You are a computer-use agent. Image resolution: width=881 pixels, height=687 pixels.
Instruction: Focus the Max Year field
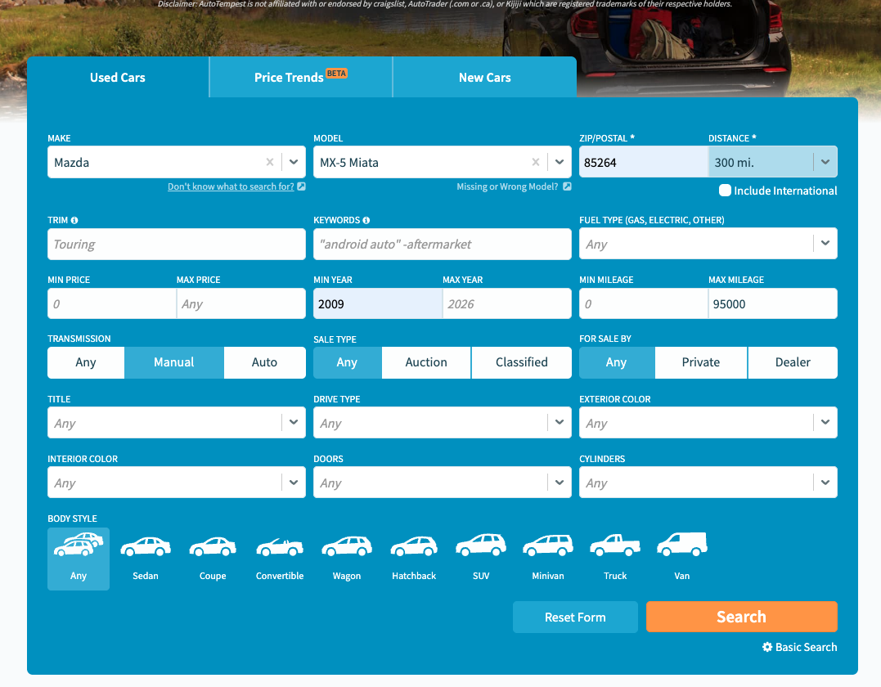pyautogui.click(x=507, y=303)
